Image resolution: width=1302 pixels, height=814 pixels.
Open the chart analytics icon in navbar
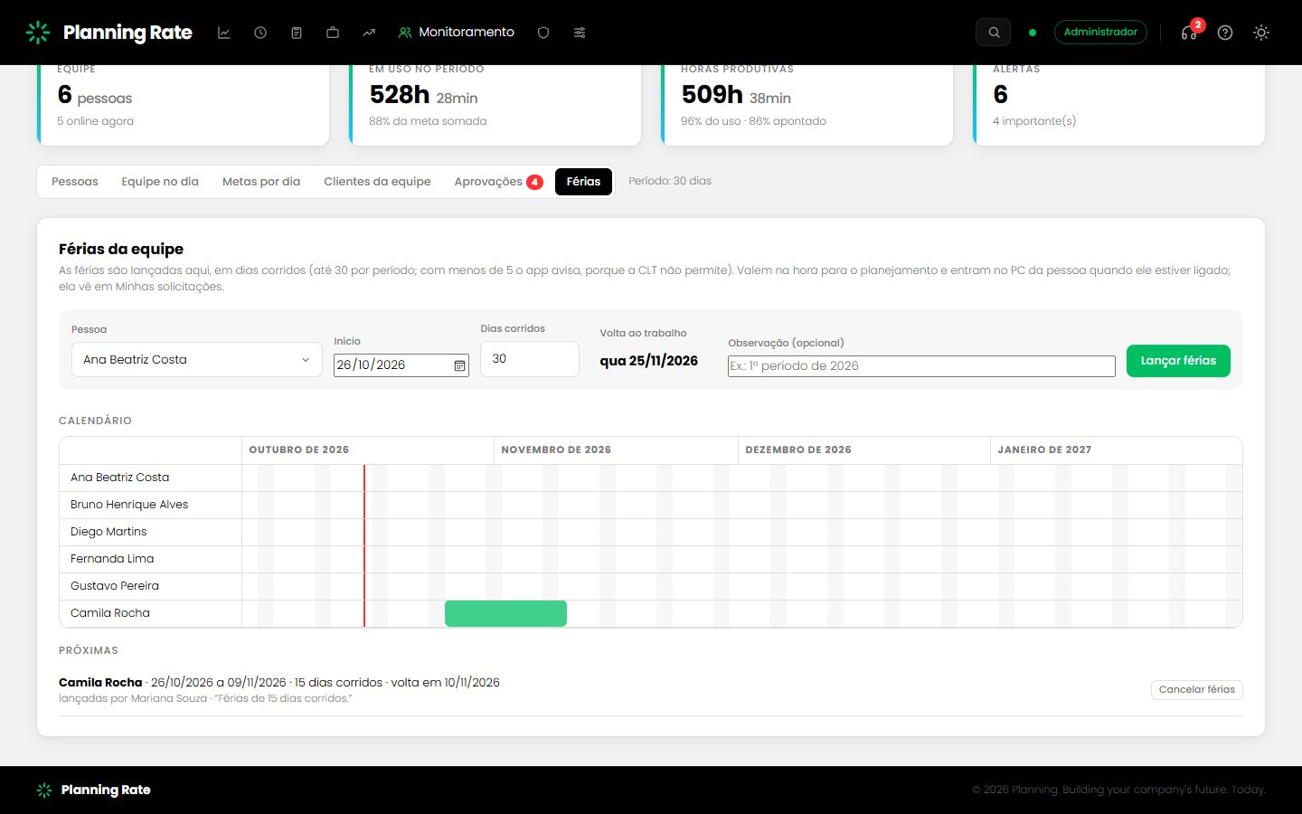224,33
